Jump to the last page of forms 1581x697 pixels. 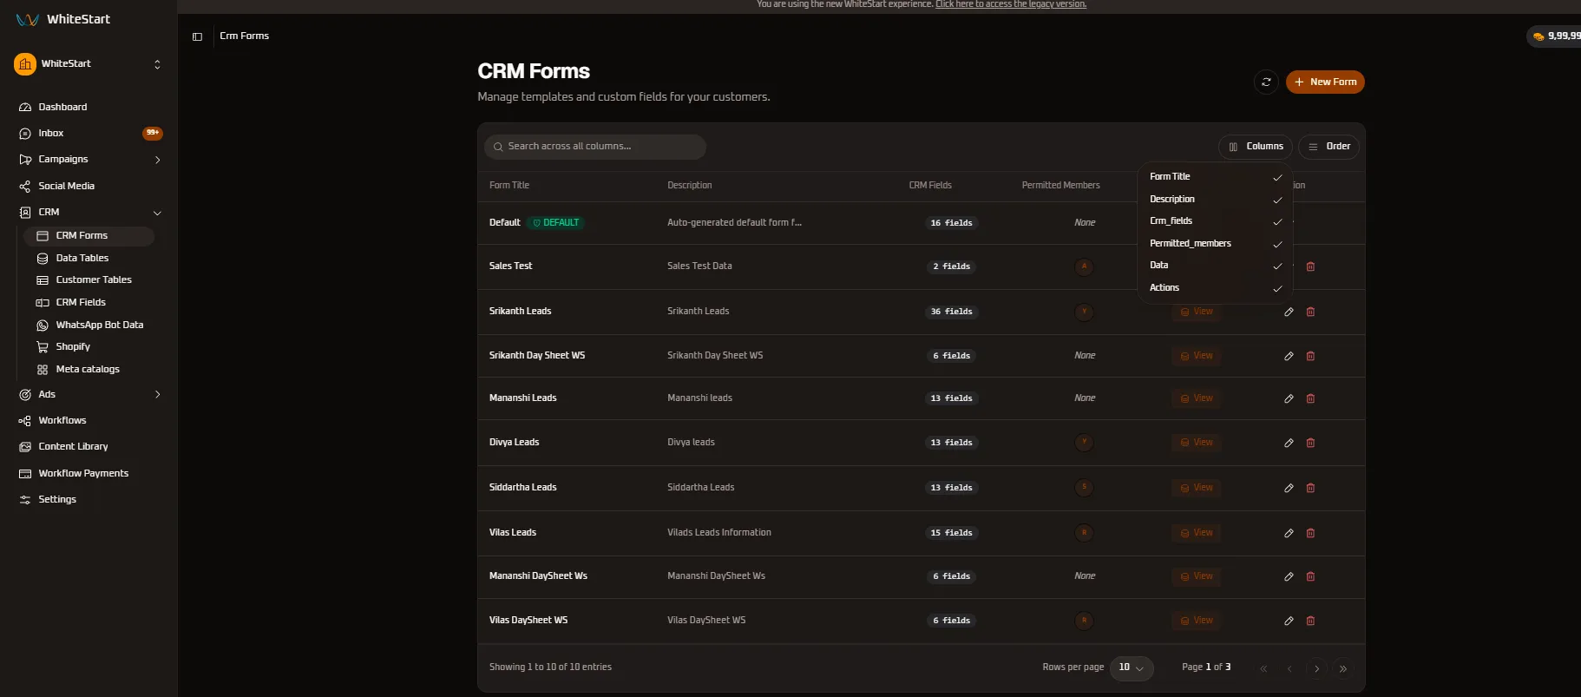1343,668
